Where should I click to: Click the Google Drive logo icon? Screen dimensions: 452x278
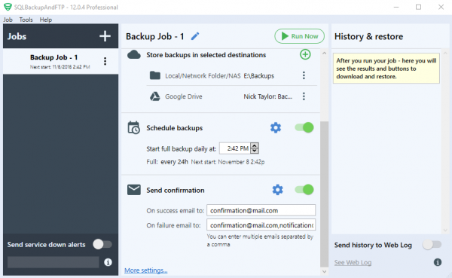[154, 96]
